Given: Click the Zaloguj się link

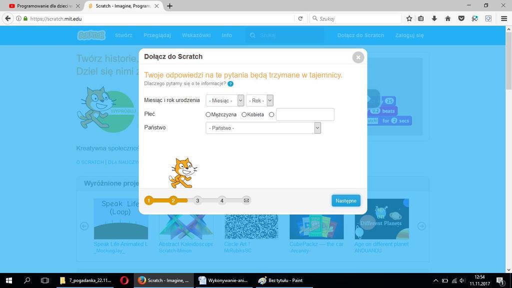Looking at the screenshot, I should (x=409, y=35).
